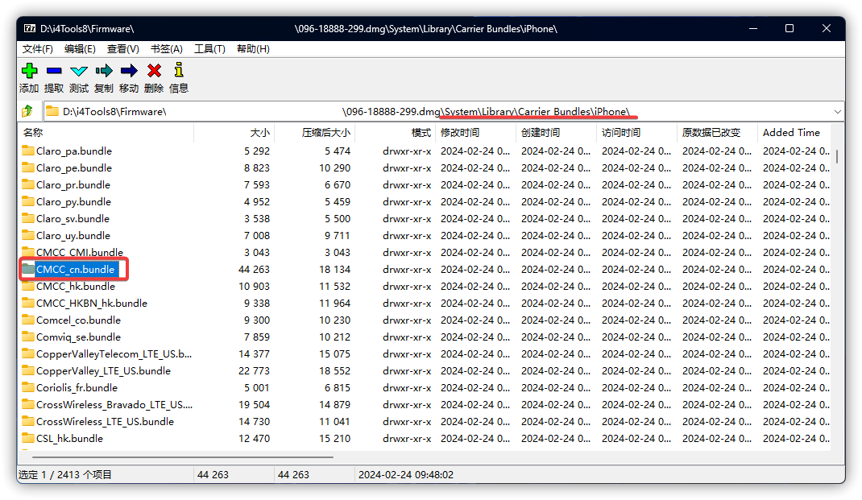Sort by the 模式 column header
Viewport: 862px width, 500px height.
point(396,132)
